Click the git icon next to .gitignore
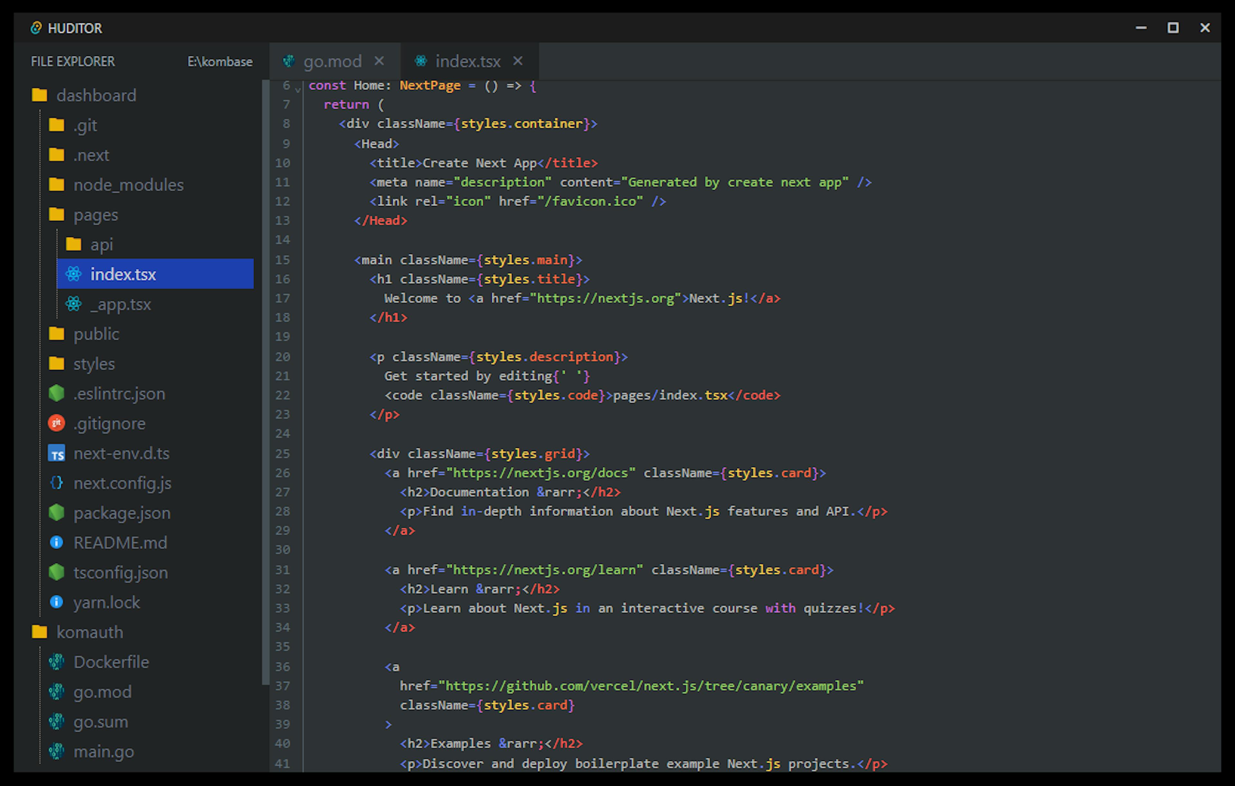The height and width of the screenshot is (786, 1235). pos(56,423)
